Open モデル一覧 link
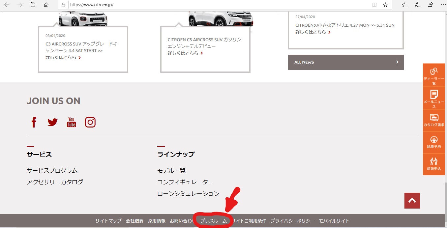The image size is (447, 228). pos(171,171)
